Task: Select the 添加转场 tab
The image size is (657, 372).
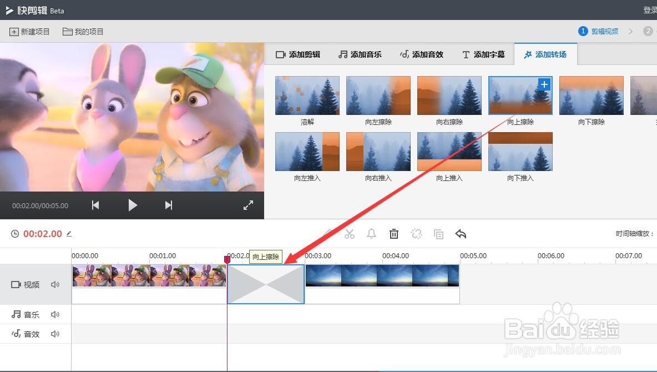Action: point(545,54)
